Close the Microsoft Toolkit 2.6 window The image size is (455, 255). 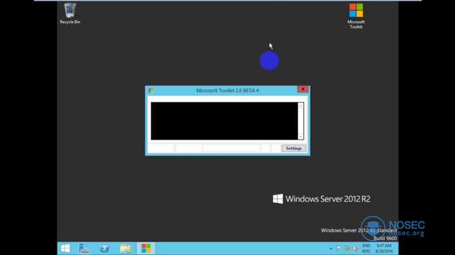tap(302, 89)
